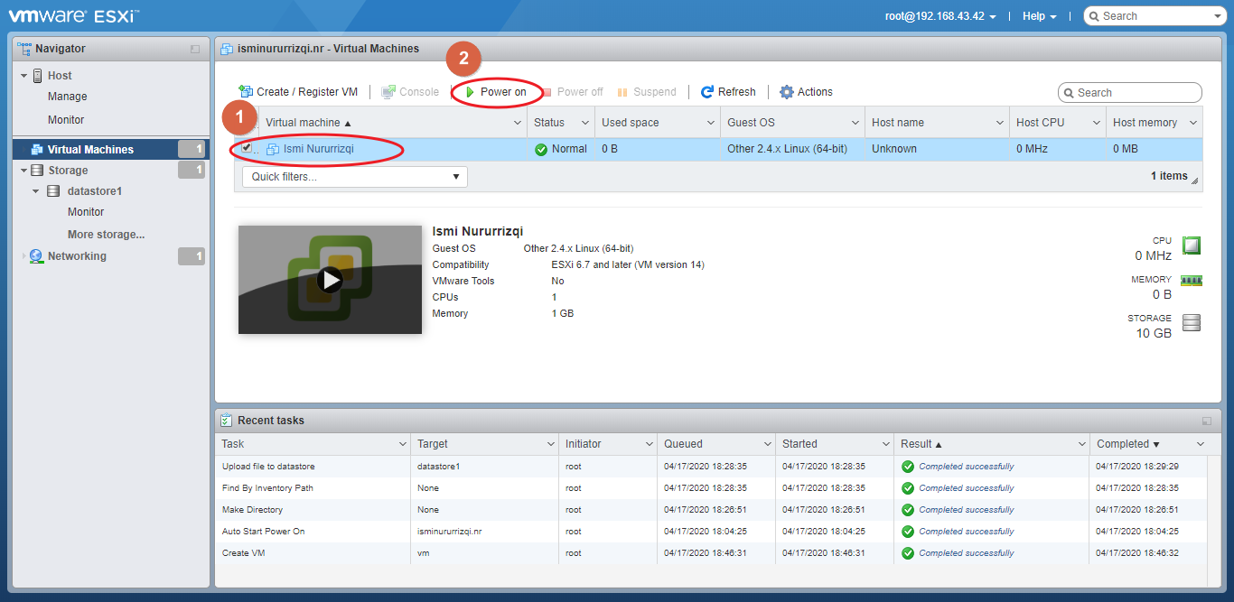Collapse the Storage tree in the Navigator
Viewport: 1234px width, 602px height.
pyautogui.click(x=23, y=170)
